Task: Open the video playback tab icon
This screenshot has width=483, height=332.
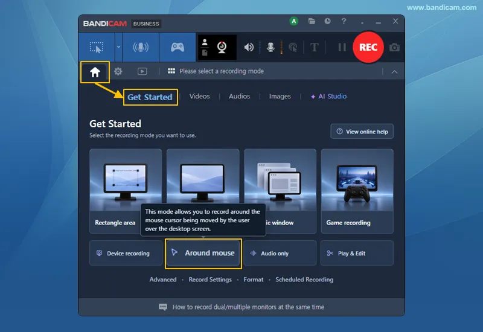Action: [142, 71]
